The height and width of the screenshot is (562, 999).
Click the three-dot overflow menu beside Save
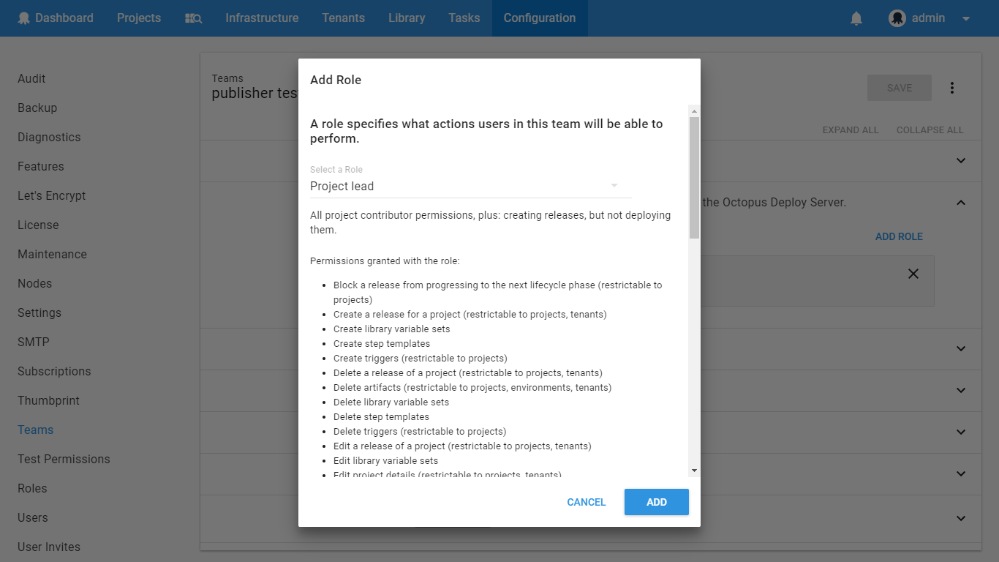point(952,87)
